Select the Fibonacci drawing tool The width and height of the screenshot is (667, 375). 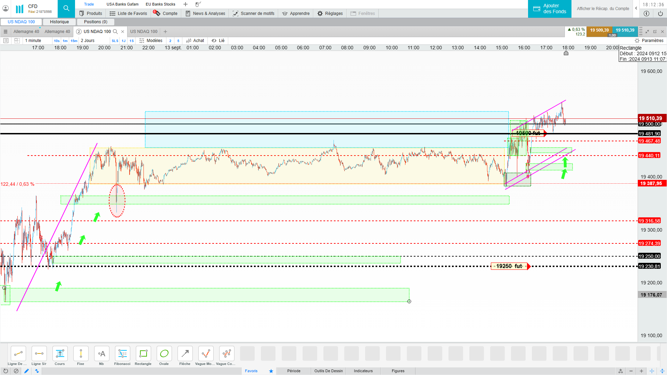click(x=122, y=354)
